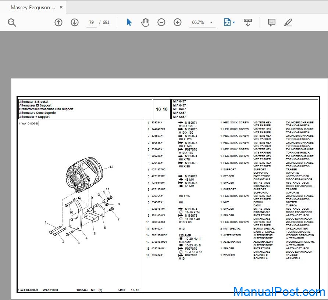
Task: Click the 150 AMP alternator specification
Action: point(185,242)
